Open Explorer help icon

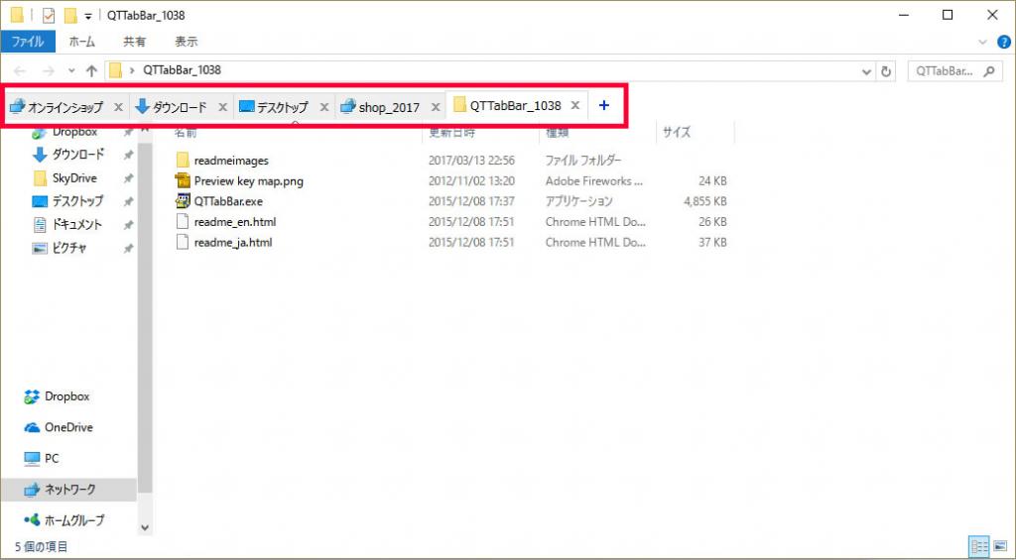coord(1004,43)
